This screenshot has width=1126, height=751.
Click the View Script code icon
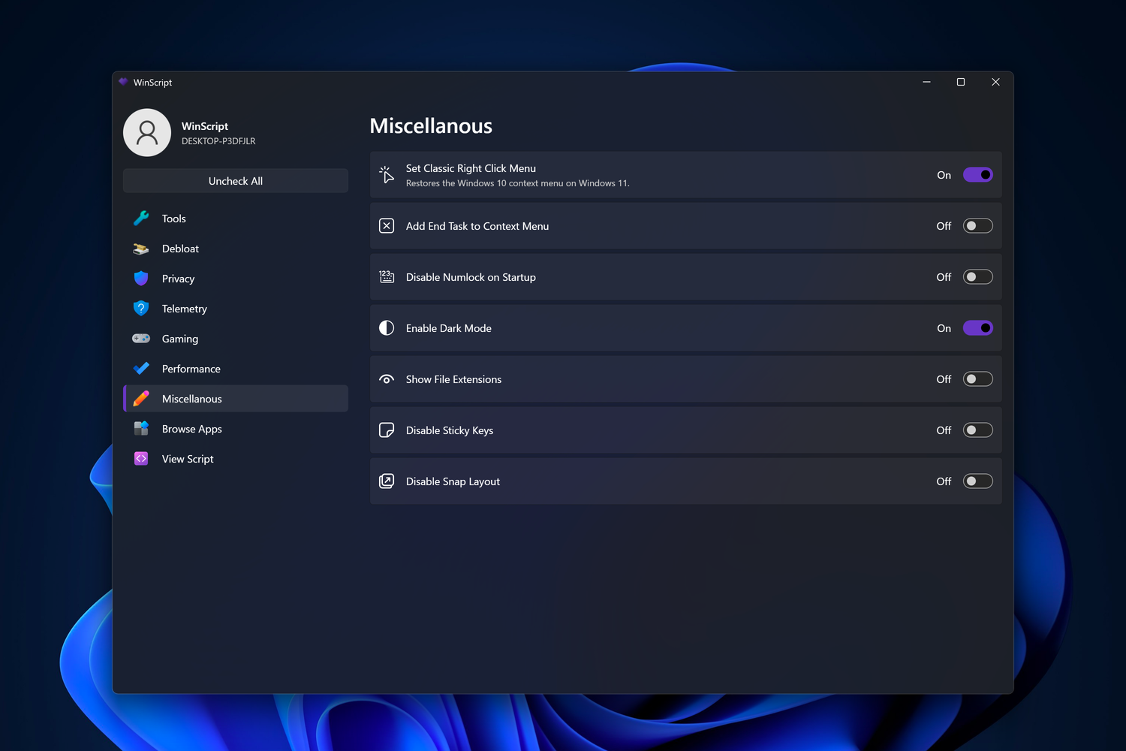tap(141, 459)
